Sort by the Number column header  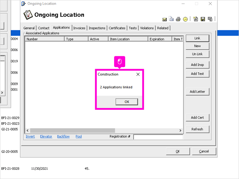(45, 39)
